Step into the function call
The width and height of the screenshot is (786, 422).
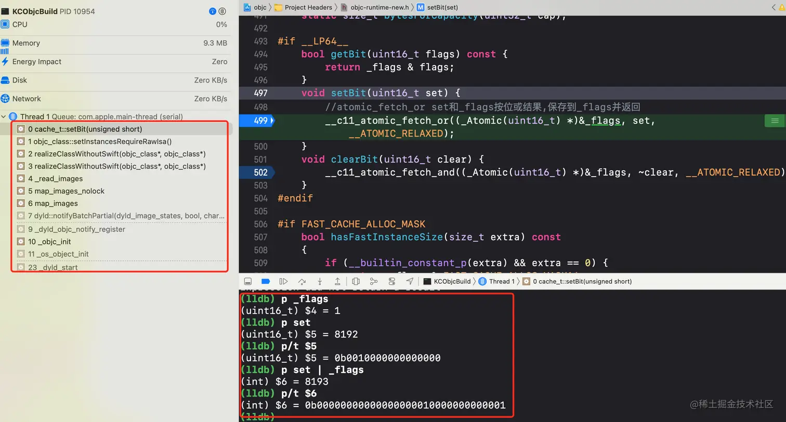tap(320, 281)
